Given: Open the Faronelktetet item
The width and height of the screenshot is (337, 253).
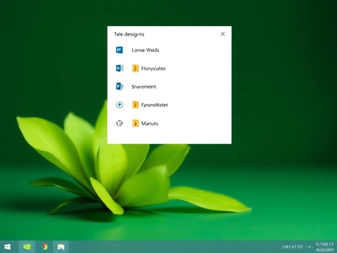Looking at the screenshot, I should click(154, 105).
